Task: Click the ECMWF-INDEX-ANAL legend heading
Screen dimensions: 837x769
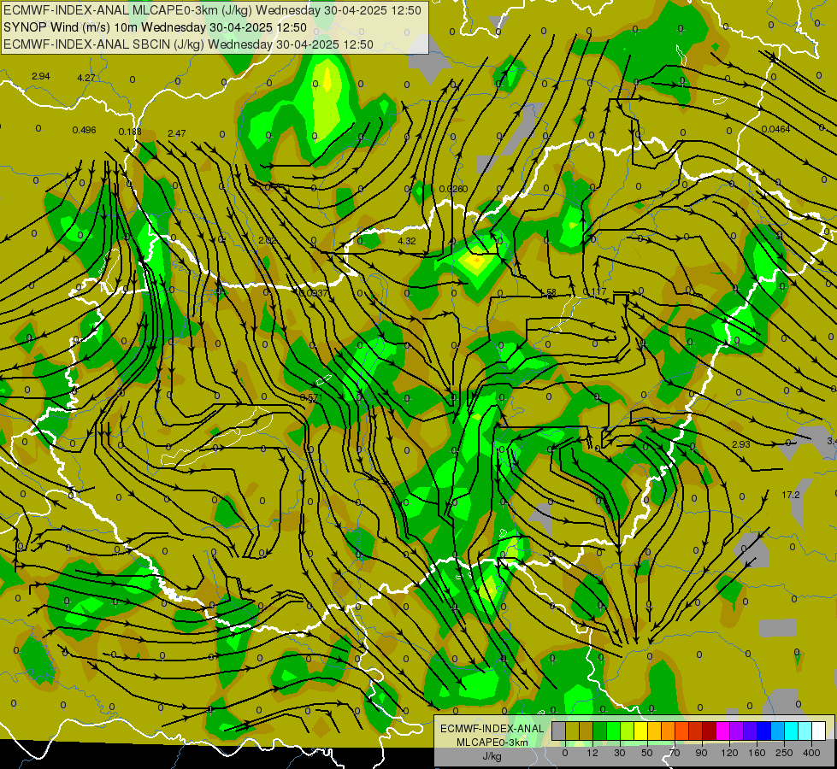Action: 492,729
